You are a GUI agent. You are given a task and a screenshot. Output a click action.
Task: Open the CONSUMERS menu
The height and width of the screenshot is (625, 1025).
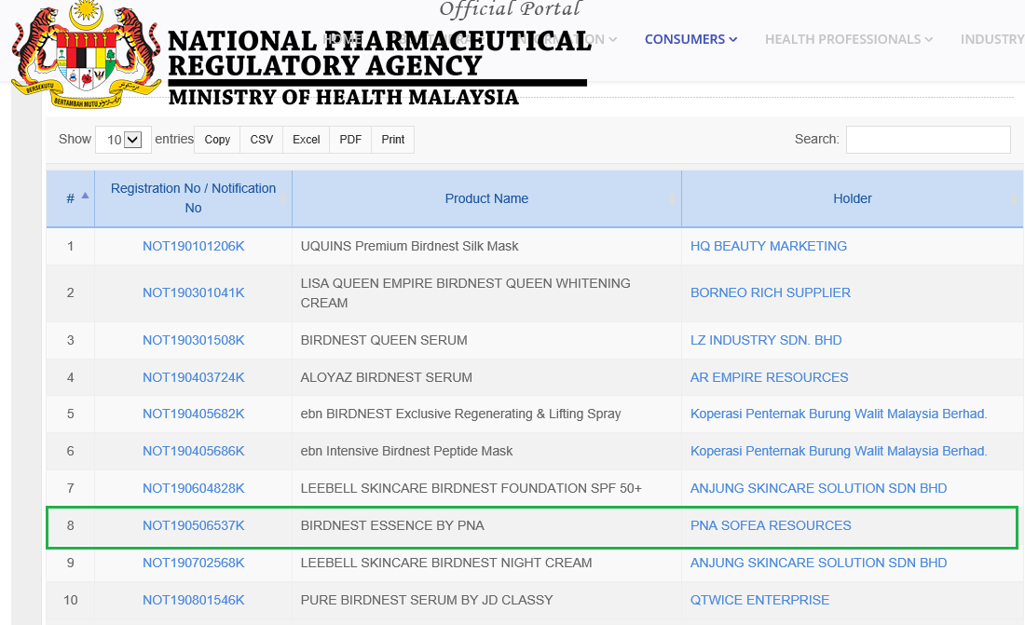click(690, 39)
